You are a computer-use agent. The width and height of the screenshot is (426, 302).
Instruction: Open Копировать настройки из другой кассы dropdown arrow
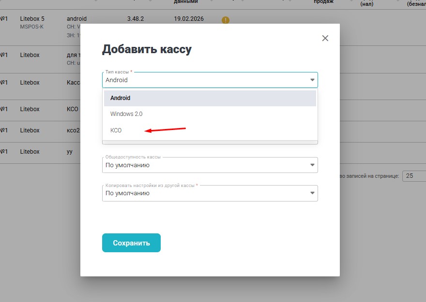(312, 193)
